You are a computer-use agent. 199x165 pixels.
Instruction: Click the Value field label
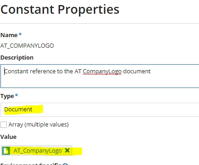tap(8, 137)
